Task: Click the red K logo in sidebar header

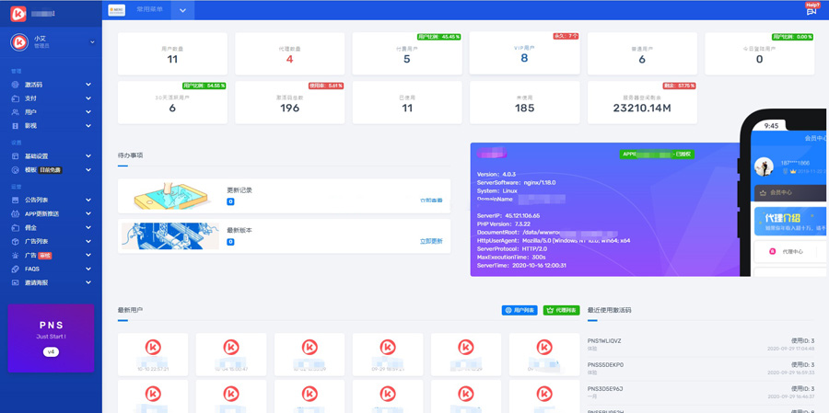Action: [18, 14]
